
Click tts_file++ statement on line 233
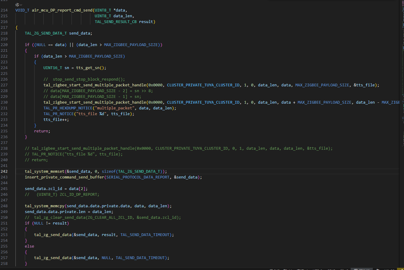pos(56,120)
